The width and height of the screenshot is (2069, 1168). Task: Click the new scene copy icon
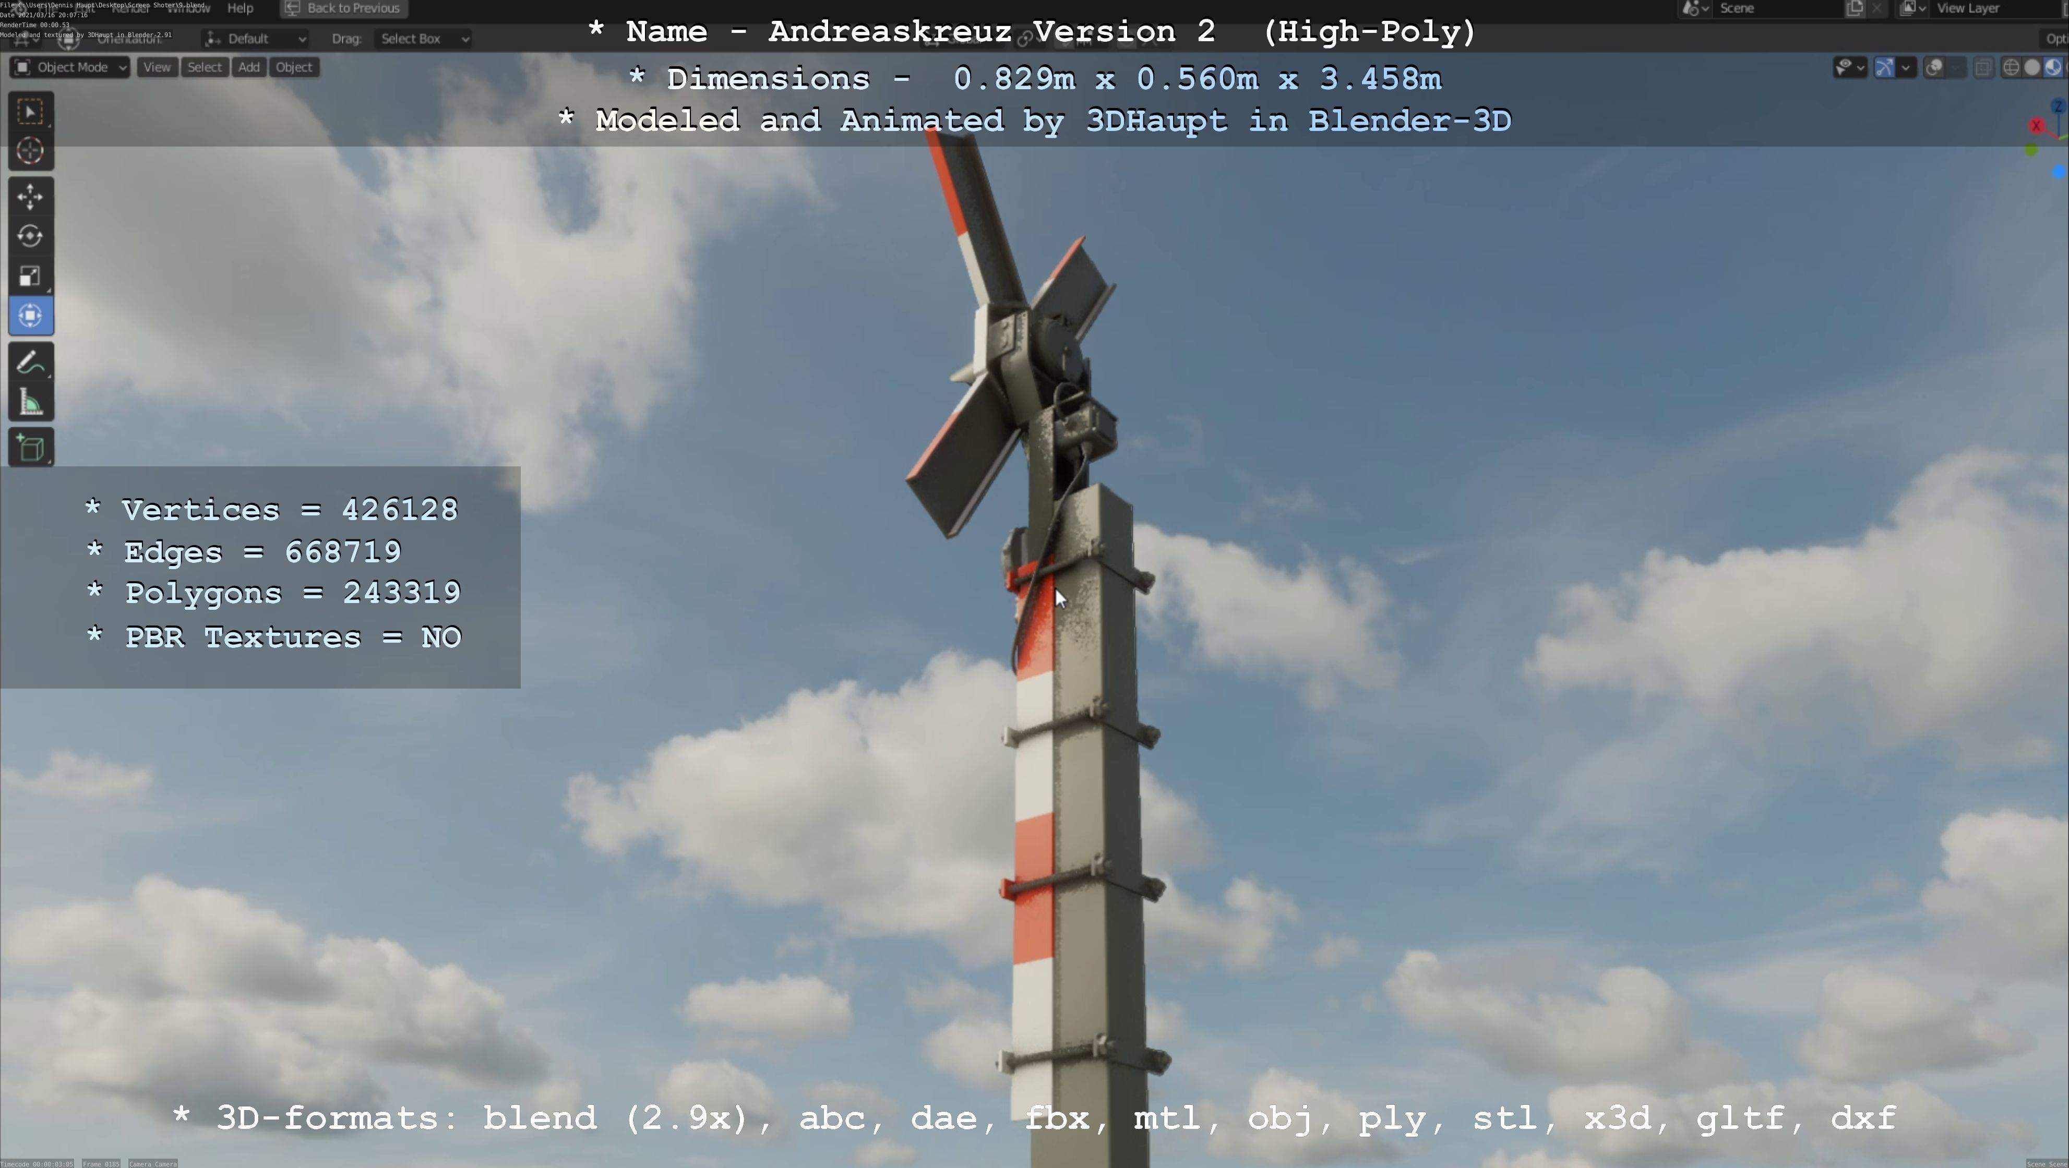tap(1856, 8)
